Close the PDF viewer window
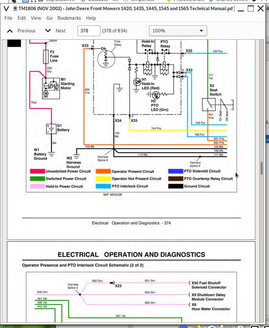The image size is (269, 328). click(x=260, y=9)
